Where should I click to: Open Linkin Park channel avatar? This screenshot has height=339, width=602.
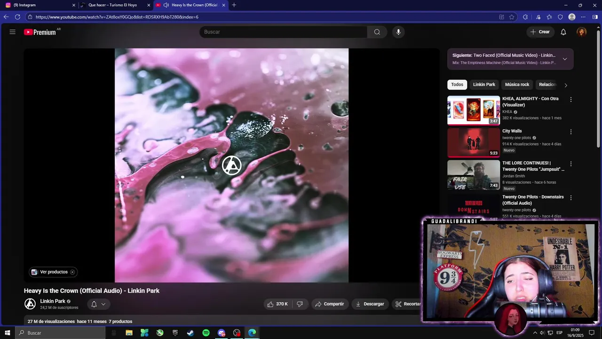[30, 304]
